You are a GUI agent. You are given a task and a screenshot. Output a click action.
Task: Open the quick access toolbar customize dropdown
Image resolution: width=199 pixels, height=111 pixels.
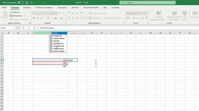[x=43, y=2]
